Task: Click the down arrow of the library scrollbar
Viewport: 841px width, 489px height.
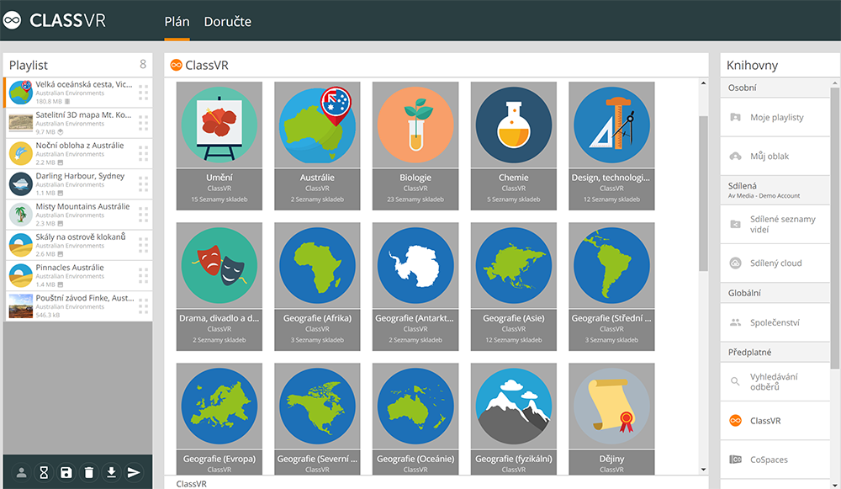Action: [703, 470]
